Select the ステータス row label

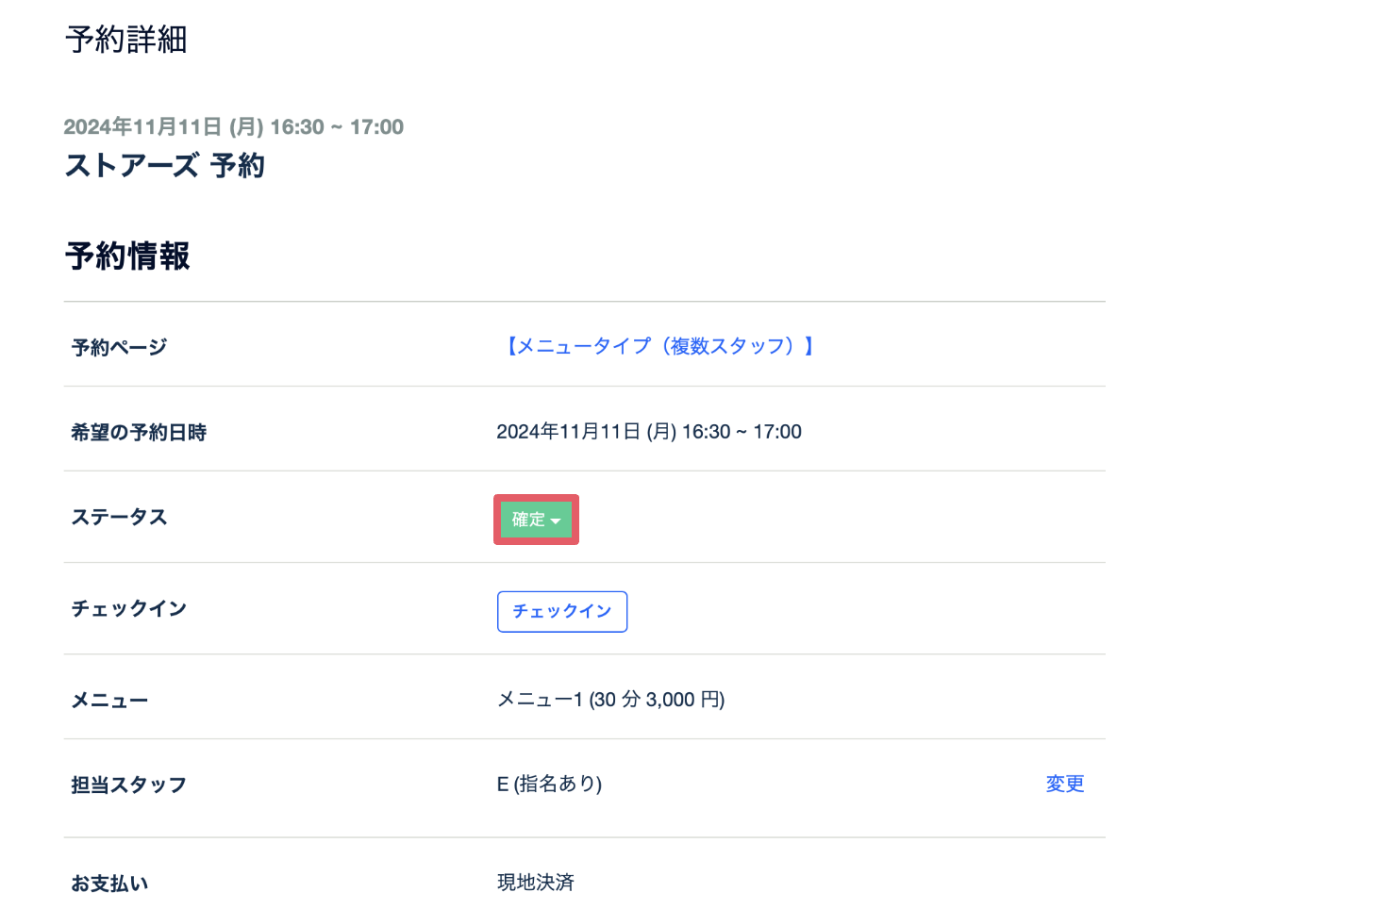click(119, 517)
